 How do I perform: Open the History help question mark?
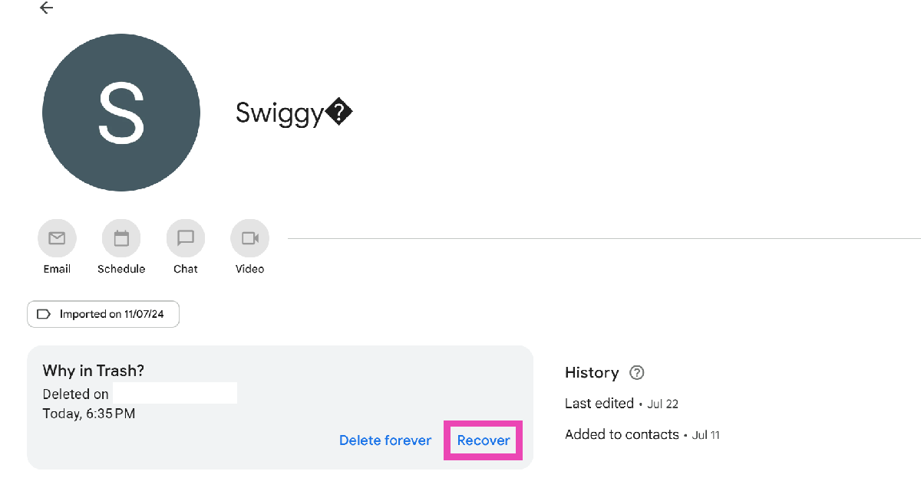click(636, 373)
